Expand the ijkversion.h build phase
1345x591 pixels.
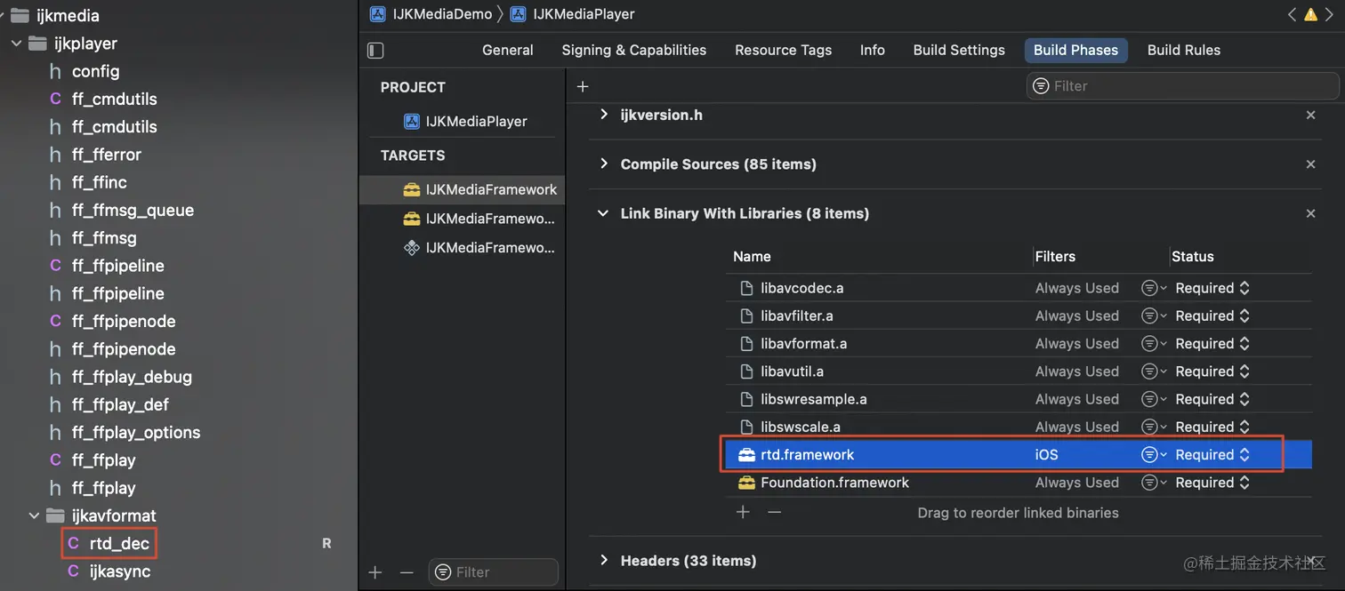(x=604, y=115)
